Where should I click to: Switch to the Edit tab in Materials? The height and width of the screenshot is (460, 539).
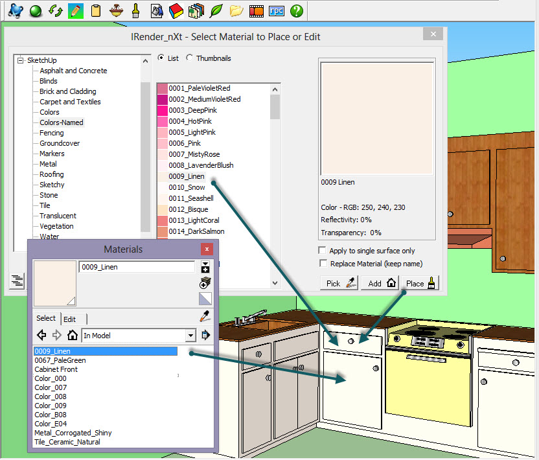point(69,319)
